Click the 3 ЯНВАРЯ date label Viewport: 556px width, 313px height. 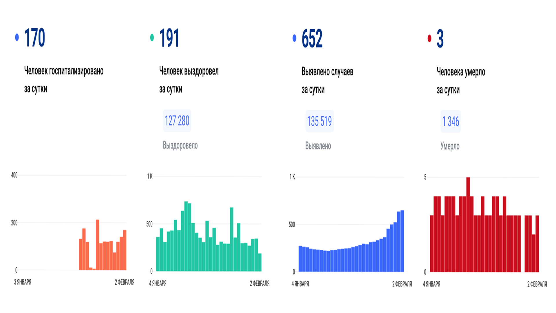tap(23, 282)
